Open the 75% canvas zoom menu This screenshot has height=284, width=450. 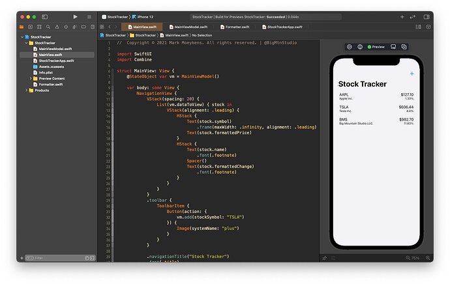[x=415, y=258]
